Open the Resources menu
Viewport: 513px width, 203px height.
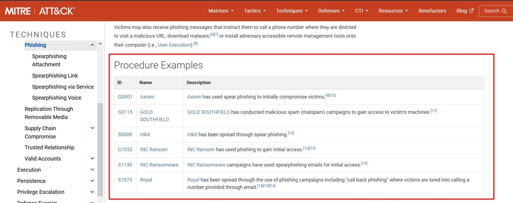[x=393, y=11]
